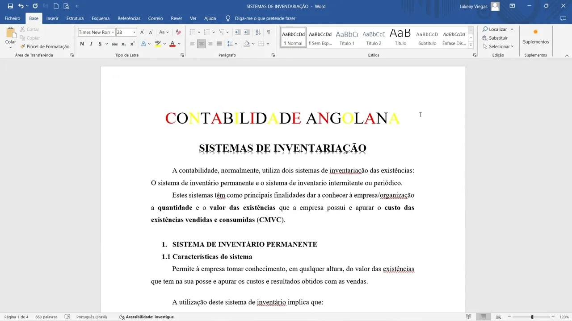572x321 pixels.
Task: Open ribbon display options icon
Action: click(x=512, y=6)
